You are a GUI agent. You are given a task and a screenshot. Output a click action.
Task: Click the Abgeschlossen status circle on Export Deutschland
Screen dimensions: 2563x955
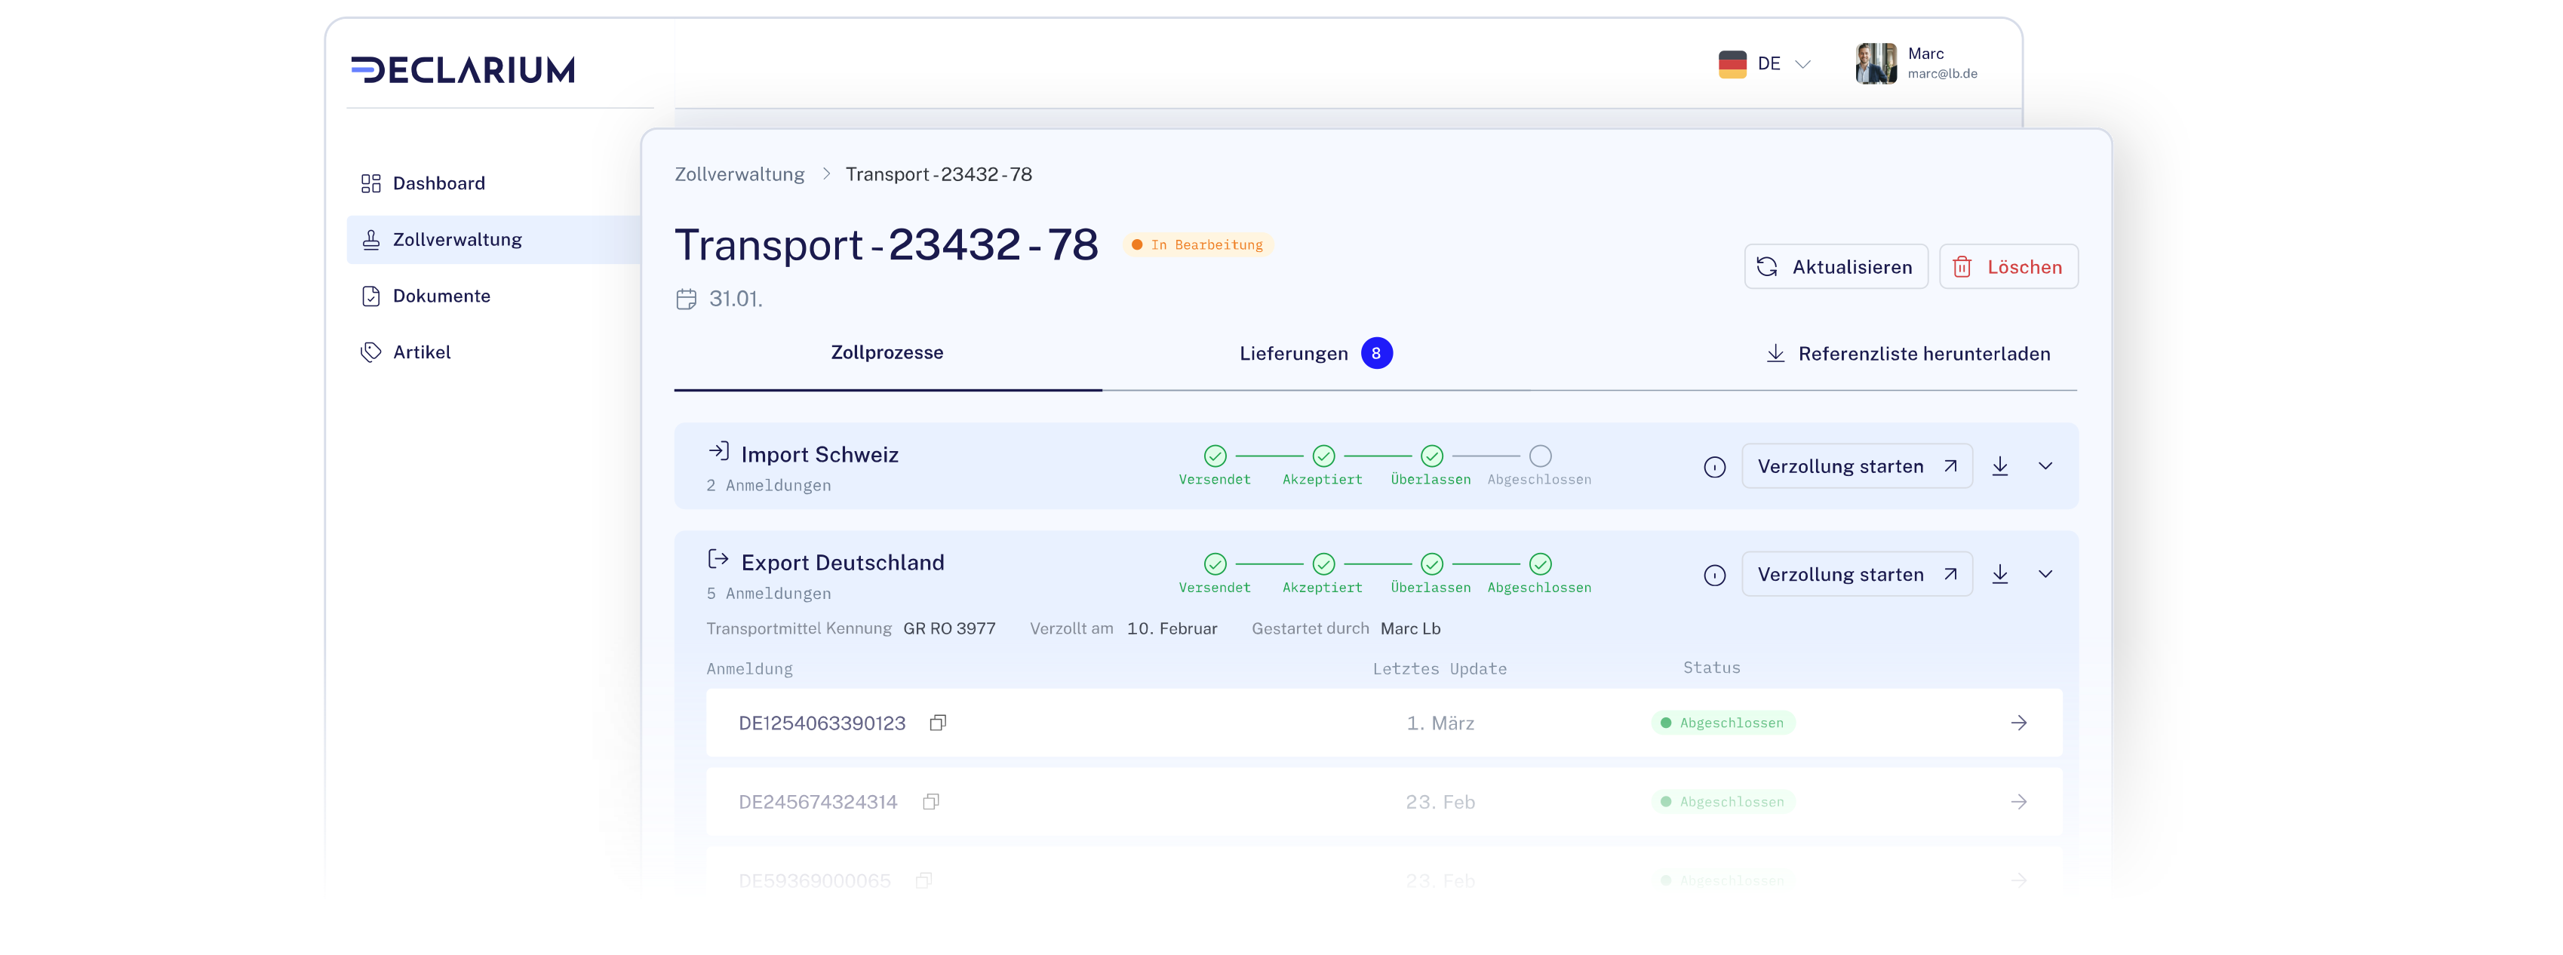point(1539,564)
